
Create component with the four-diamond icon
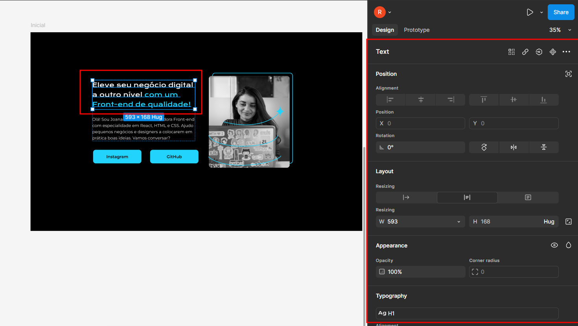coord(552,52)
